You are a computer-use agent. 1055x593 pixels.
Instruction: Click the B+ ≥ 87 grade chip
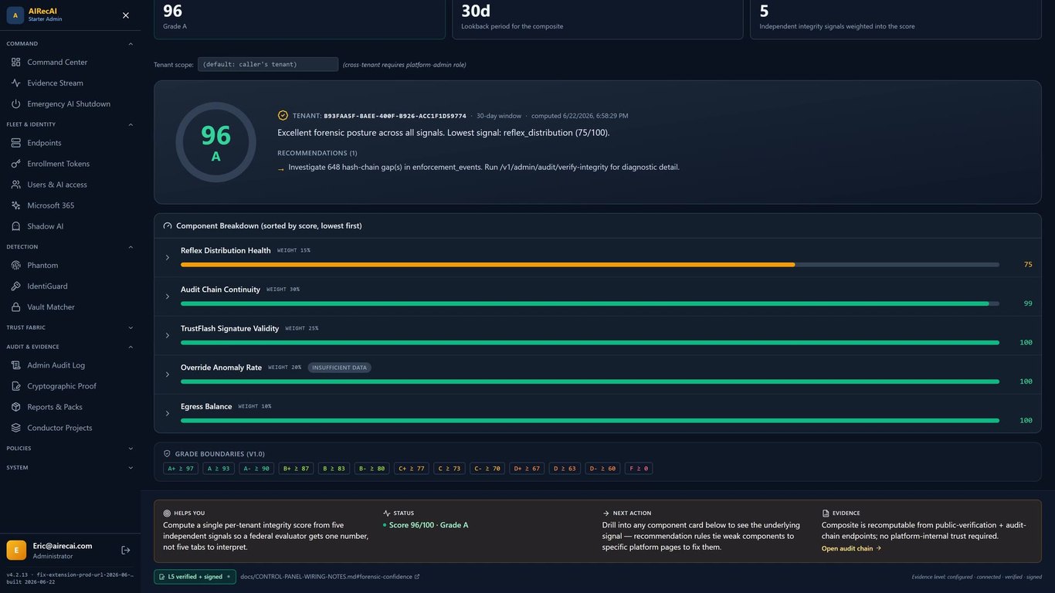point(296,468)
